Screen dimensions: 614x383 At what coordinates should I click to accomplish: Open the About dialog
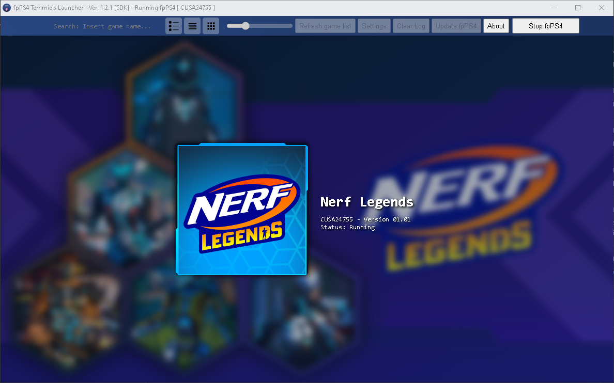pyautogui.click(x=496, y=25)
